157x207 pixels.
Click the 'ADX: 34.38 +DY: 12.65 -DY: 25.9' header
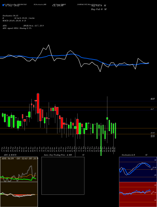(19, 158)
